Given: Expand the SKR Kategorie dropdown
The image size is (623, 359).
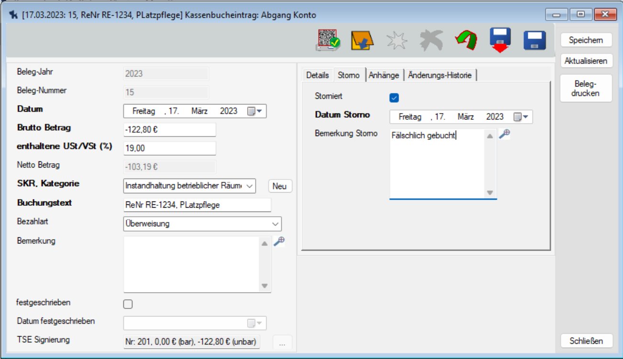Looking at the screenshot, I should point(250,186).
